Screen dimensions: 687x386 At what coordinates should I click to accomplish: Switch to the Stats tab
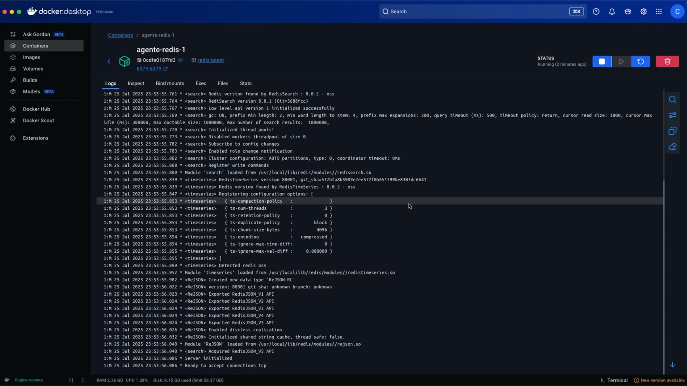click(245, 83)
